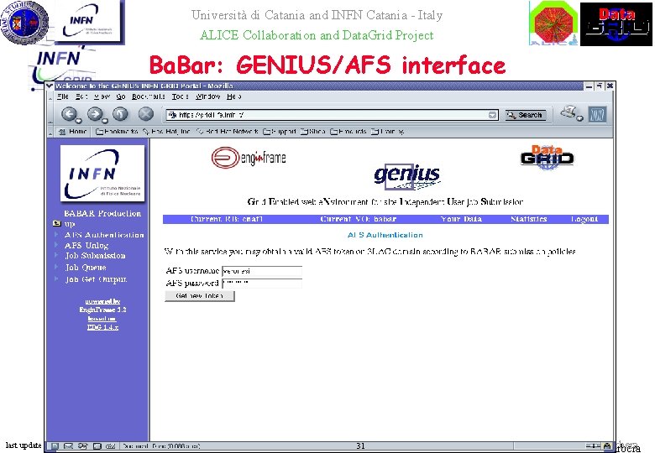Open Job Submission in the sidebar

(x=95, y=256)
